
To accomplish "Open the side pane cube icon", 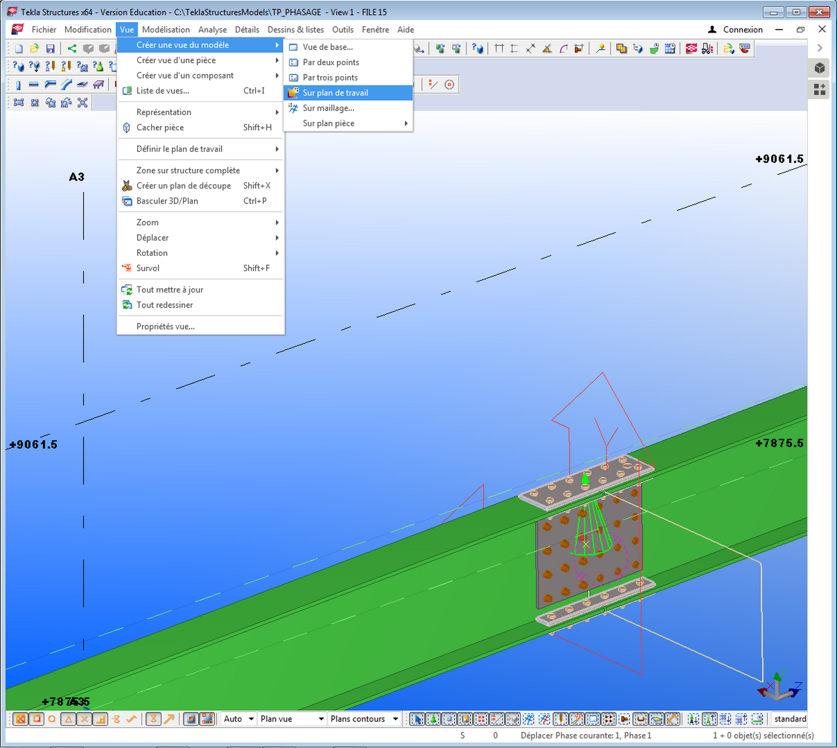I will [820, 68].
